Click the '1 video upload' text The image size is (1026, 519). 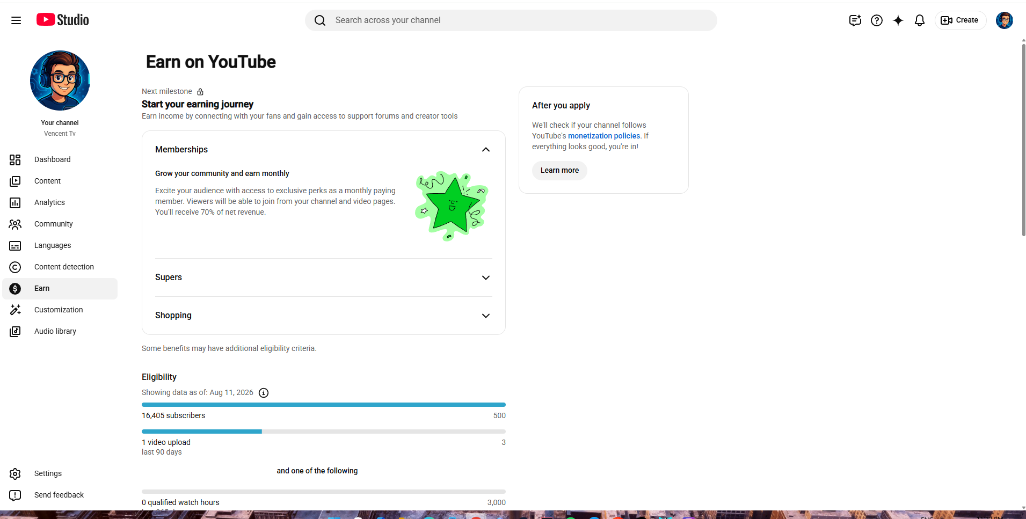click(166, 442)
